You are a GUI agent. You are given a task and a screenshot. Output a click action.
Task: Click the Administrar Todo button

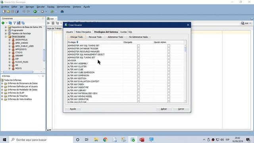[x=115, y=37]
